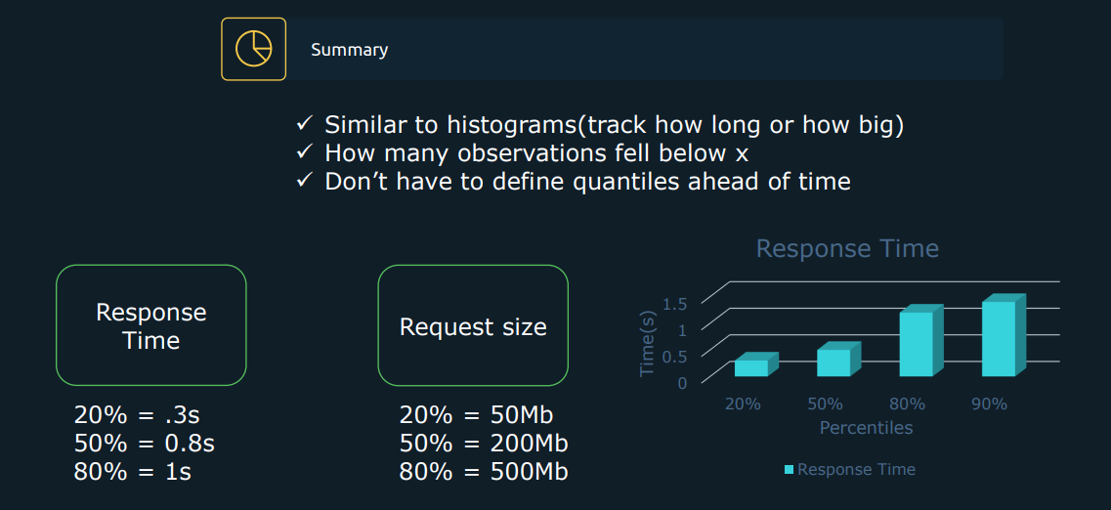Image resolution: width=1111 pixels, height=510 pixels.
Task: Select the 20% = .3s text line
Action: click(x=132, y=415)
